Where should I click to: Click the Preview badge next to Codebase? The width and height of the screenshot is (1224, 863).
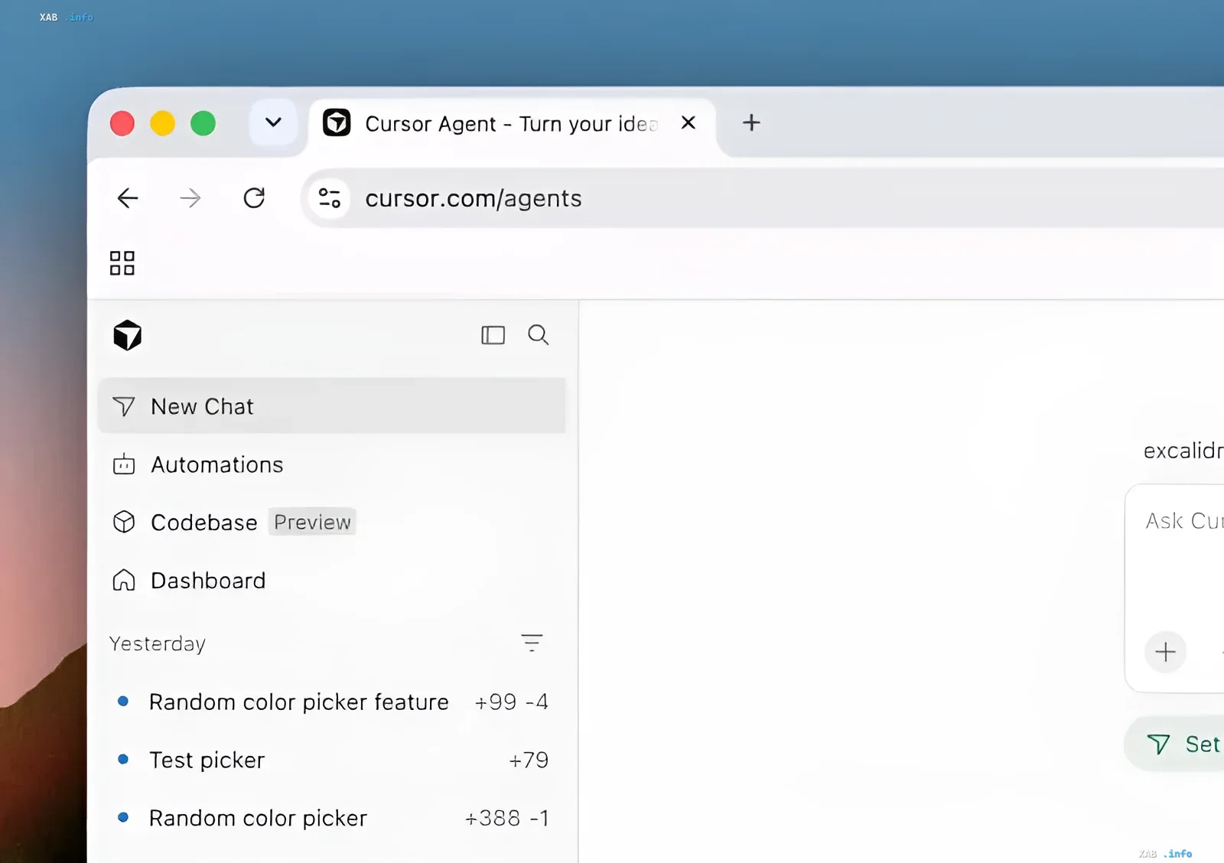[312, 522]
